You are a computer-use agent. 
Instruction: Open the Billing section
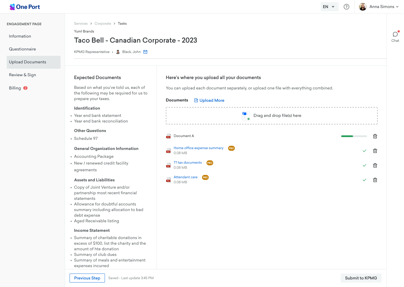(15, 88)
